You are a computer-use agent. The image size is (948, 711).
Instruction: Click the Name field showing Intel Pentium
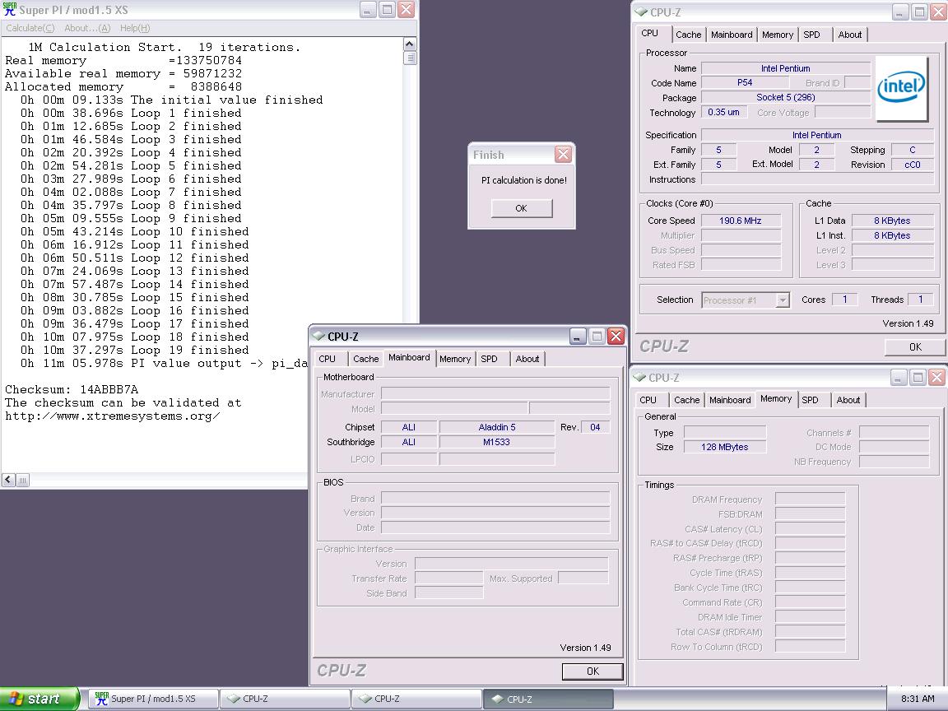pos(785,68)
